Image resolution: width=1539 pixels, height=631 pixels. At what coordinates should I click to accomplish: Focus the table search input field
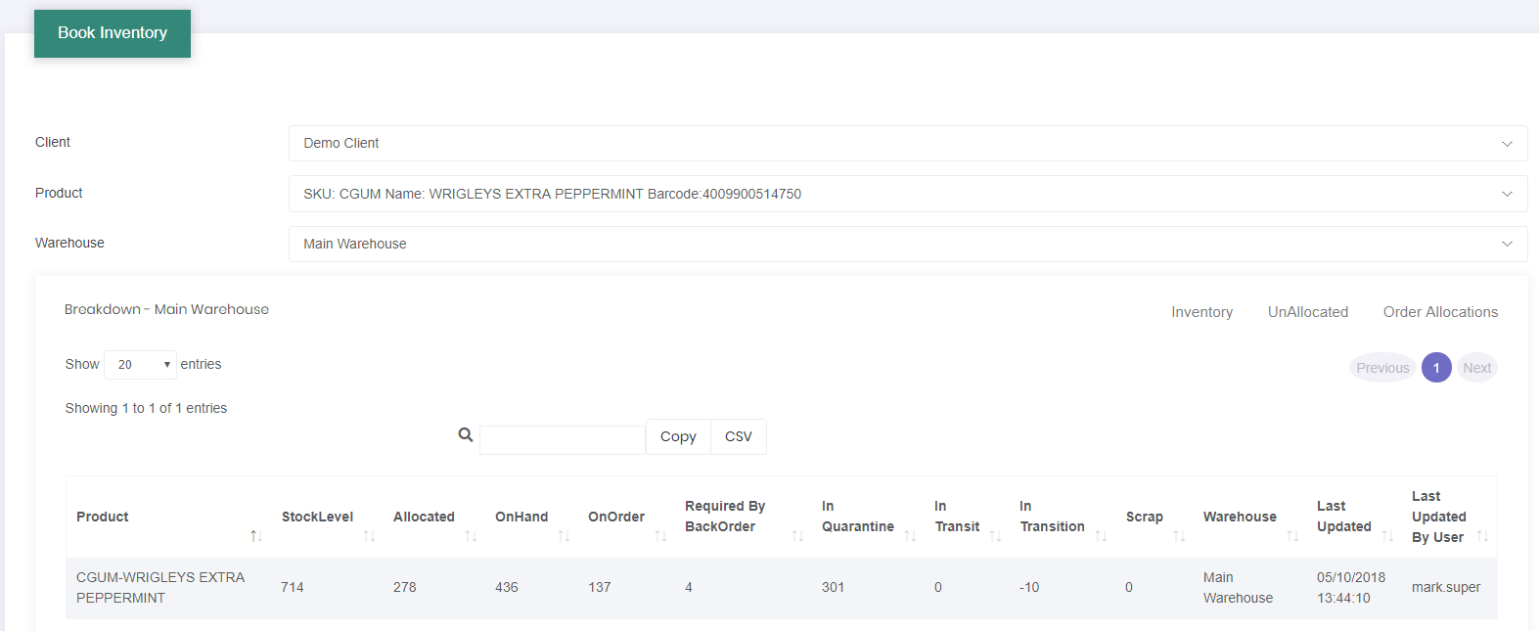tap(562, 440)
